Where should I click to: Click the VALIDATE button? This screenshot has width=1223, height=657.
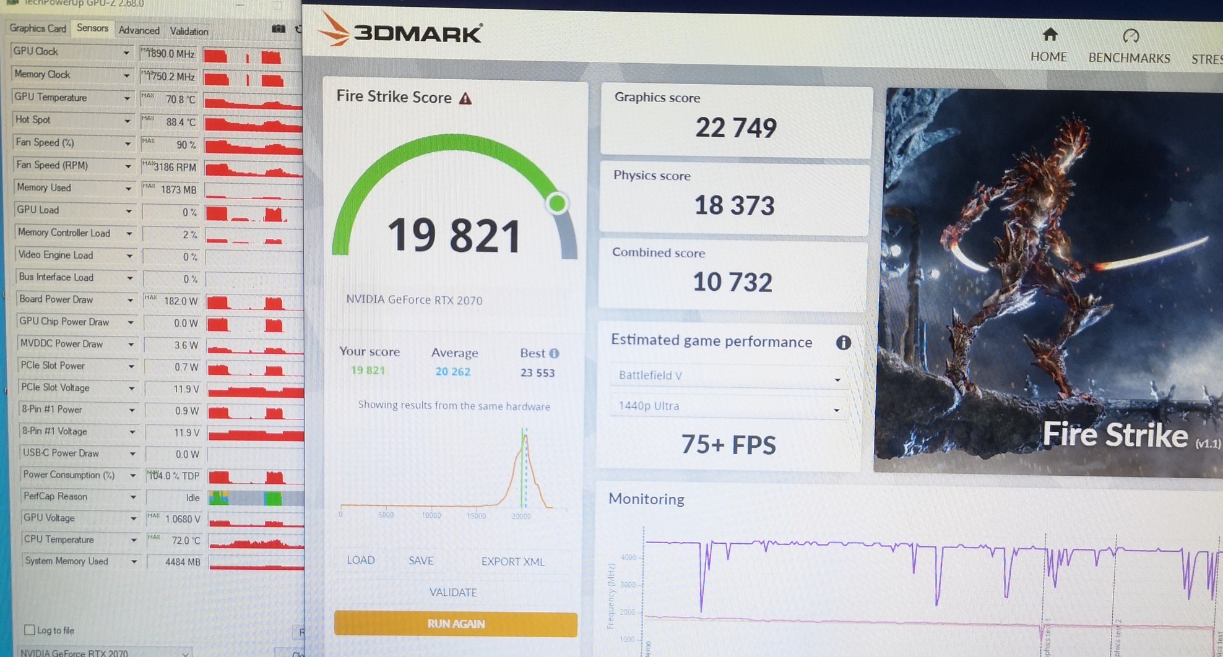click(x=453, y=593)
